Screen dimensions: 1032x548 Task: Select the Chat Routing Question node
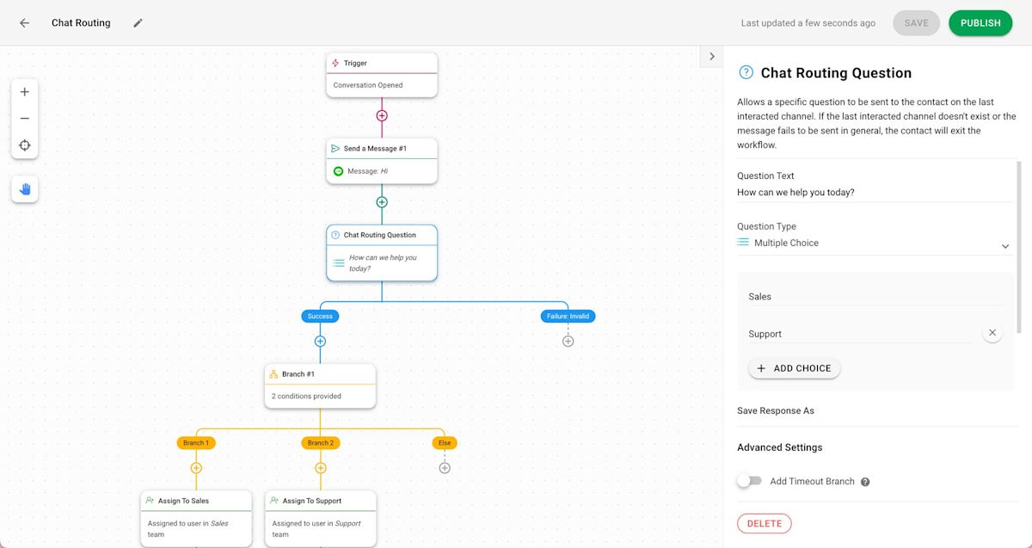pyautogui.click(x=382, y=253)
